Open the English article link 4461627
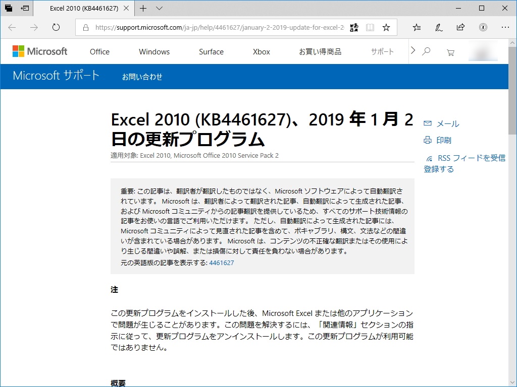The width and height of the screenshot is (517, 387). pos(222,263)
